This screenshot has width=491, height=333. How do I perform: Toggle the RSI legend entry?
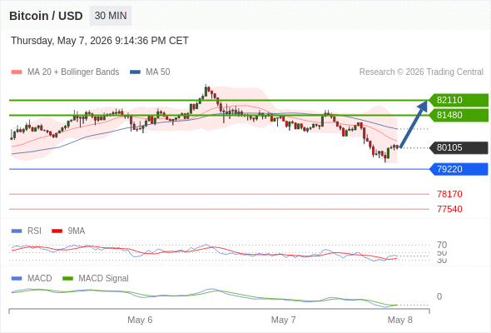tap(27, 231)
